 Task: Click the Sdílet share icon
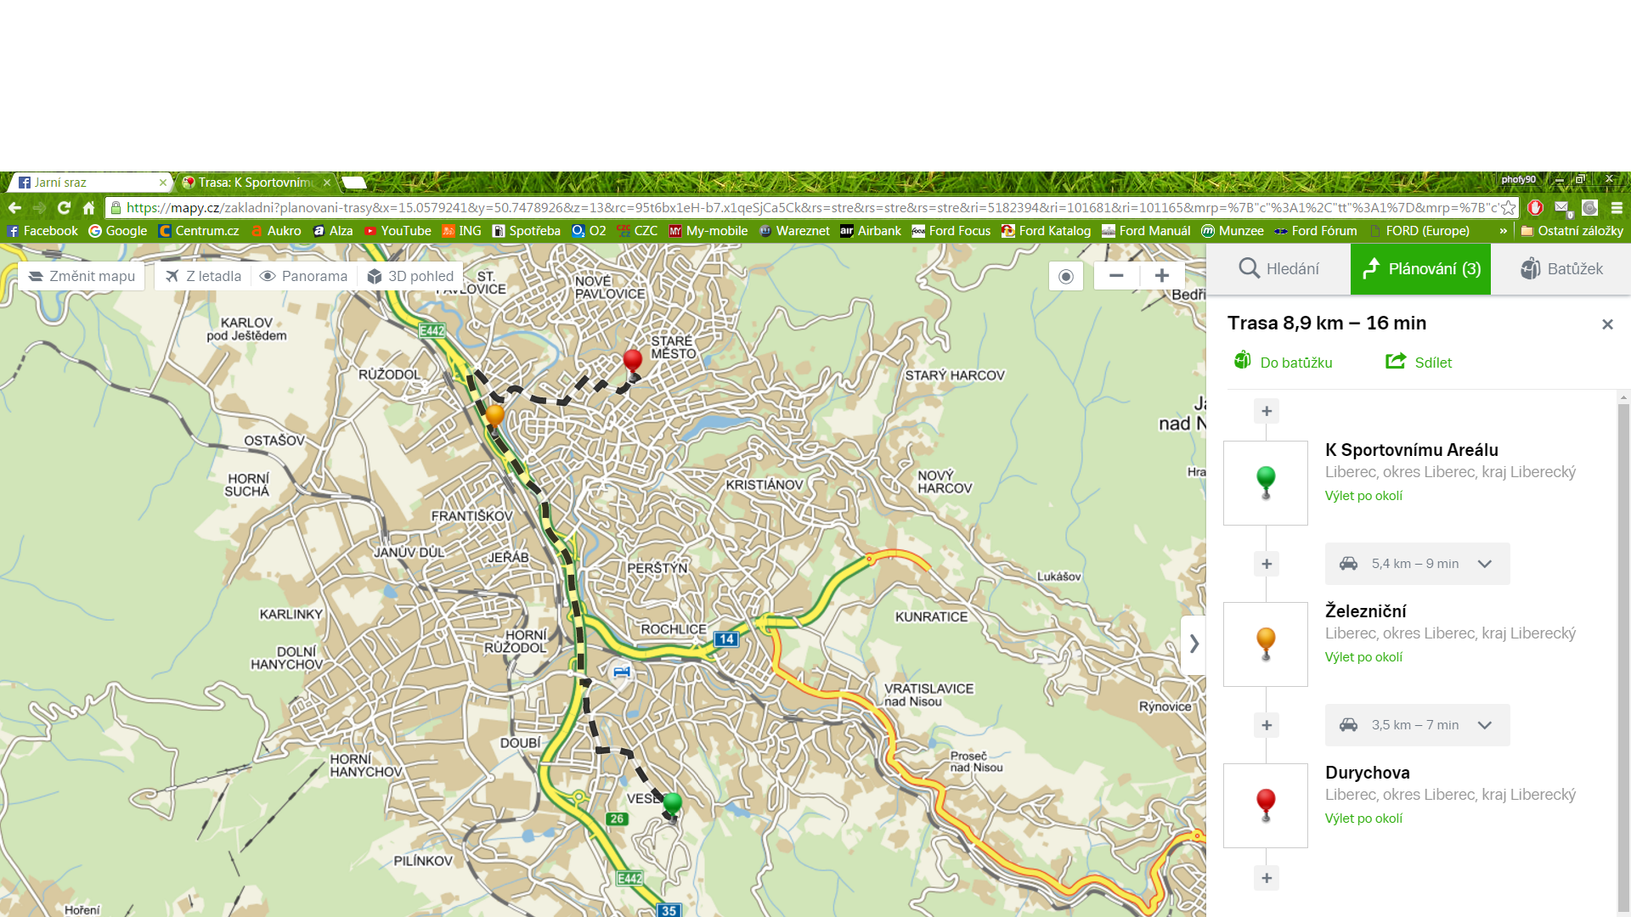1396,362
